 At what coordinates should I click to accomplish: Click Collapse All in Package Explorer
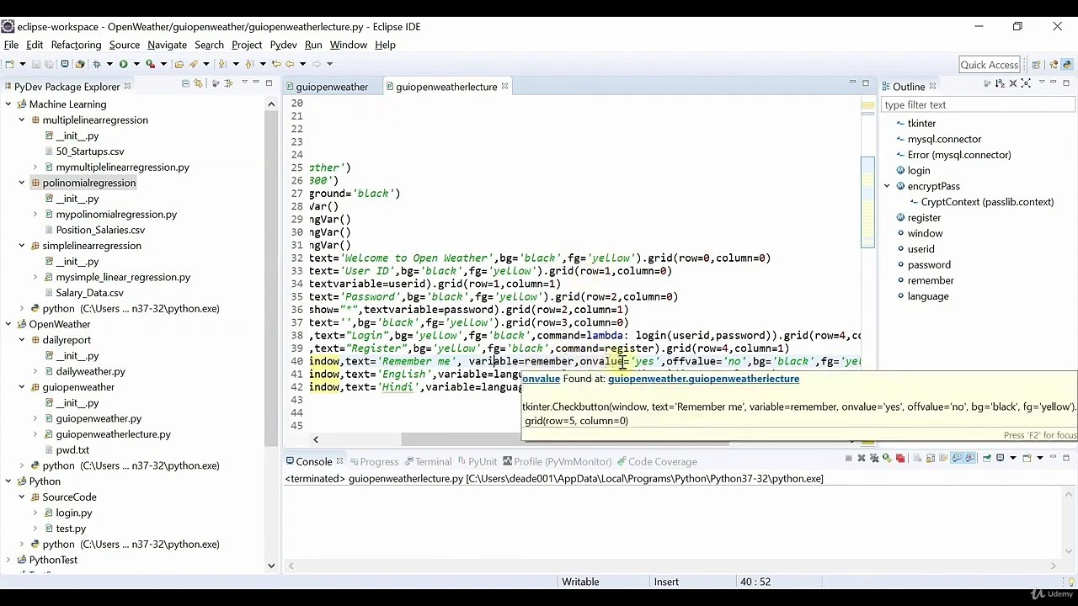(x=186, y=83)
